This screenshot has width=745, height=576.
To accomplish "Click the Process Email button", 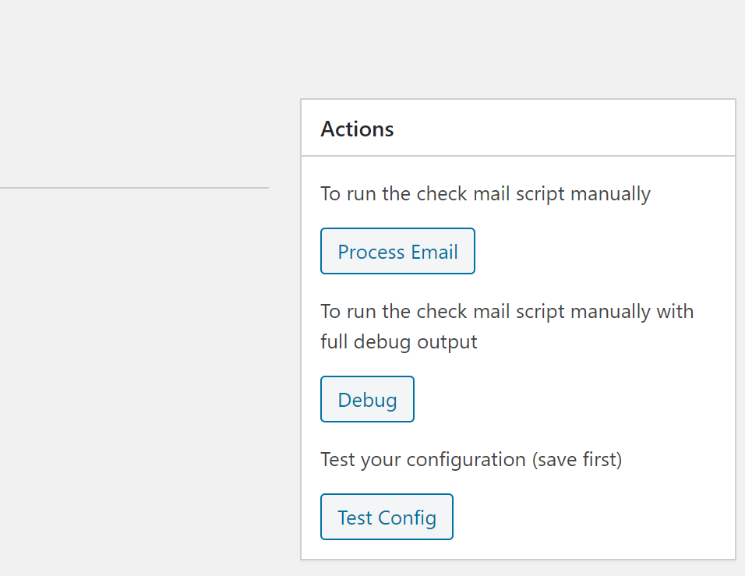I will point(397,252).
